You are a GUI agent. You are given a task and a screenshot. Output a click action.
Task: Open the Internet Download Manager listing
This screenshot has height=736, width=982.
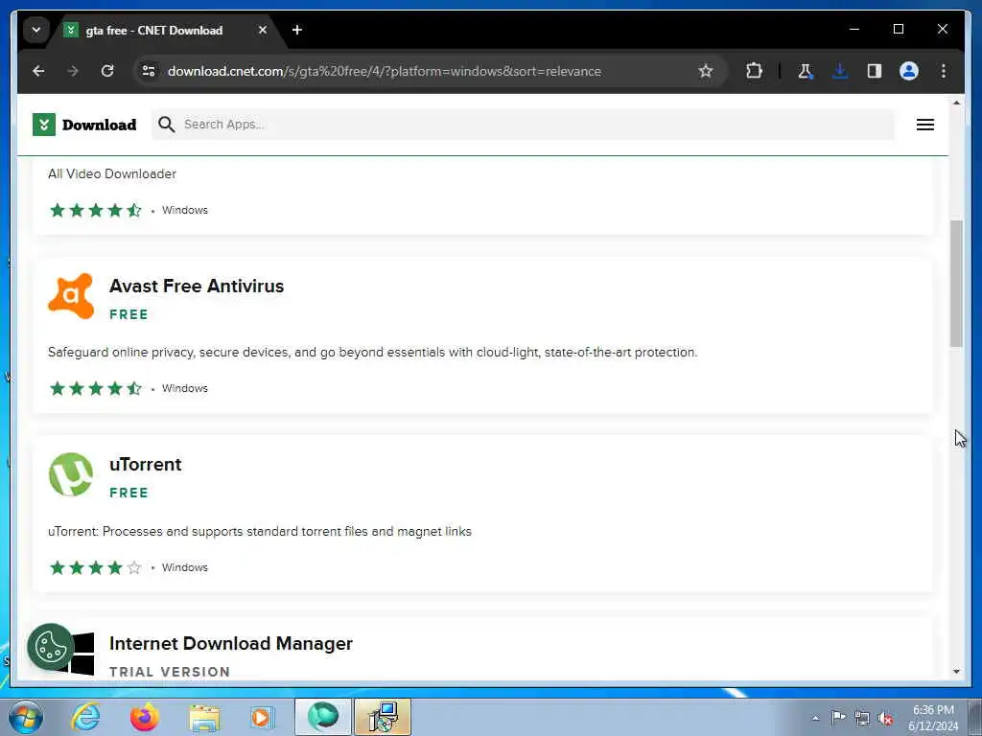point(231,643)
